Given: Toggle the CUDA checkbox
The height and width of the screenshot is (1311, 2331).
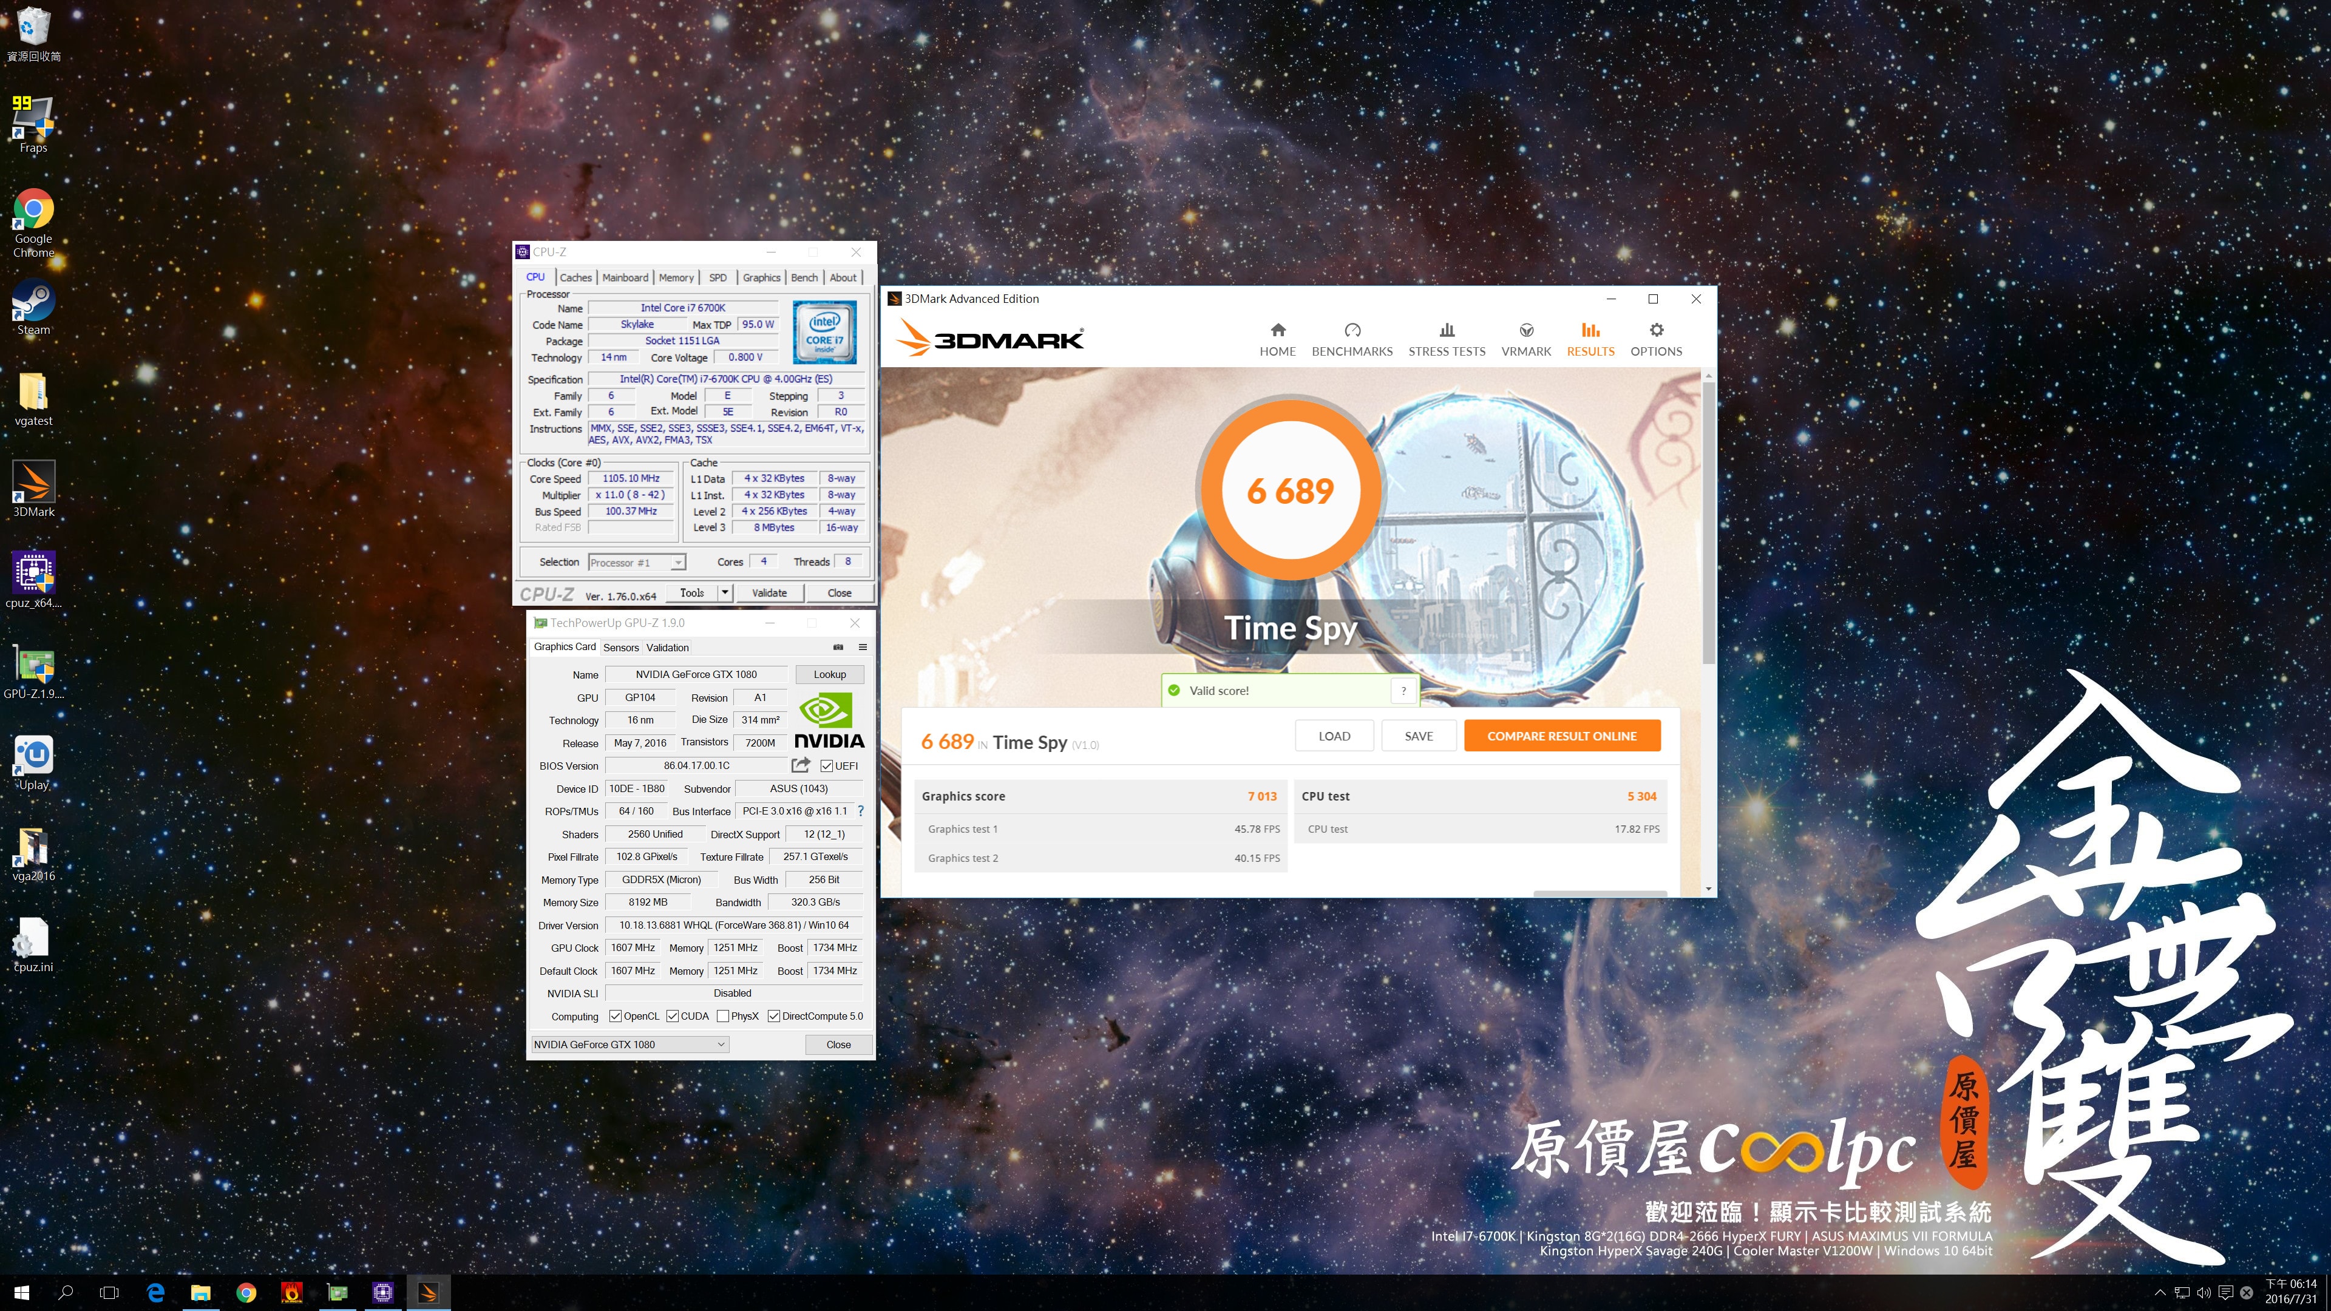Looking at the screenshot, I should pos(673,1016).
